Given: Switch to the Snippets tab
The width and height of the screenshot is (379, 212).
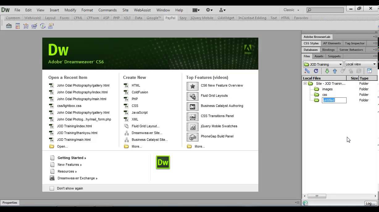Looking at the screenshot, I should [x=334, y=56].
